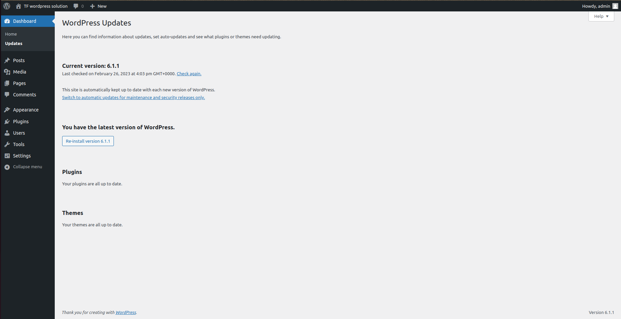Switch to automatic updates for security releases only
The image size is (621, 319).
[133, 97]
